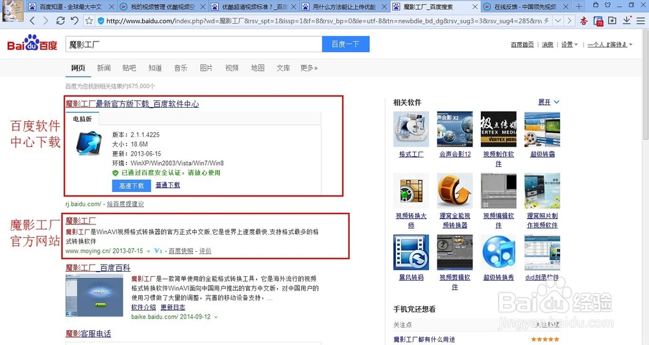Image resolution: width=649 pixels, height=345 pixels.
Task: Expand the 设置 dropdown
Action: [x=569, y=45]
